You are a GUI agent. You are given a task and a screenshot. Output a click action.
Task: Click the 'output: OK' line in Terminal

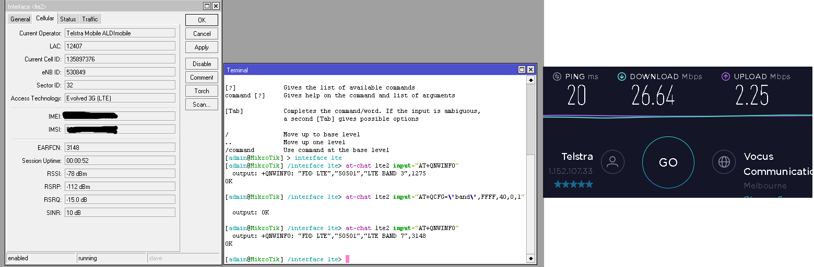[x=251, y=212]
